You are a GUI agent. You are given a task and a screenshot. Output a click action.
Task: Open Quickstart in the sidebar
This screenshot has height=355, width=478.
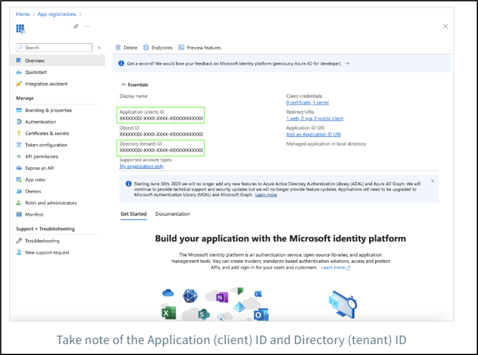[36, 72]
